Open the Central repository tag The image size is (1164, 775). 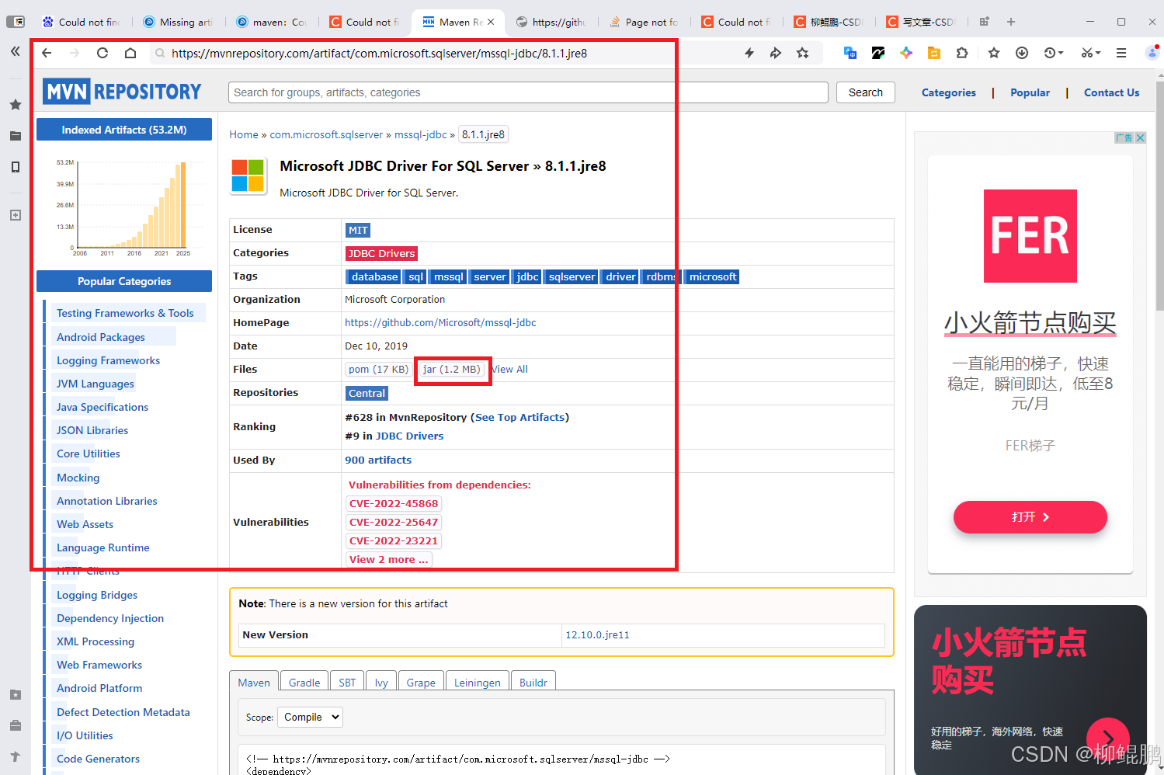tap(367, 393)
